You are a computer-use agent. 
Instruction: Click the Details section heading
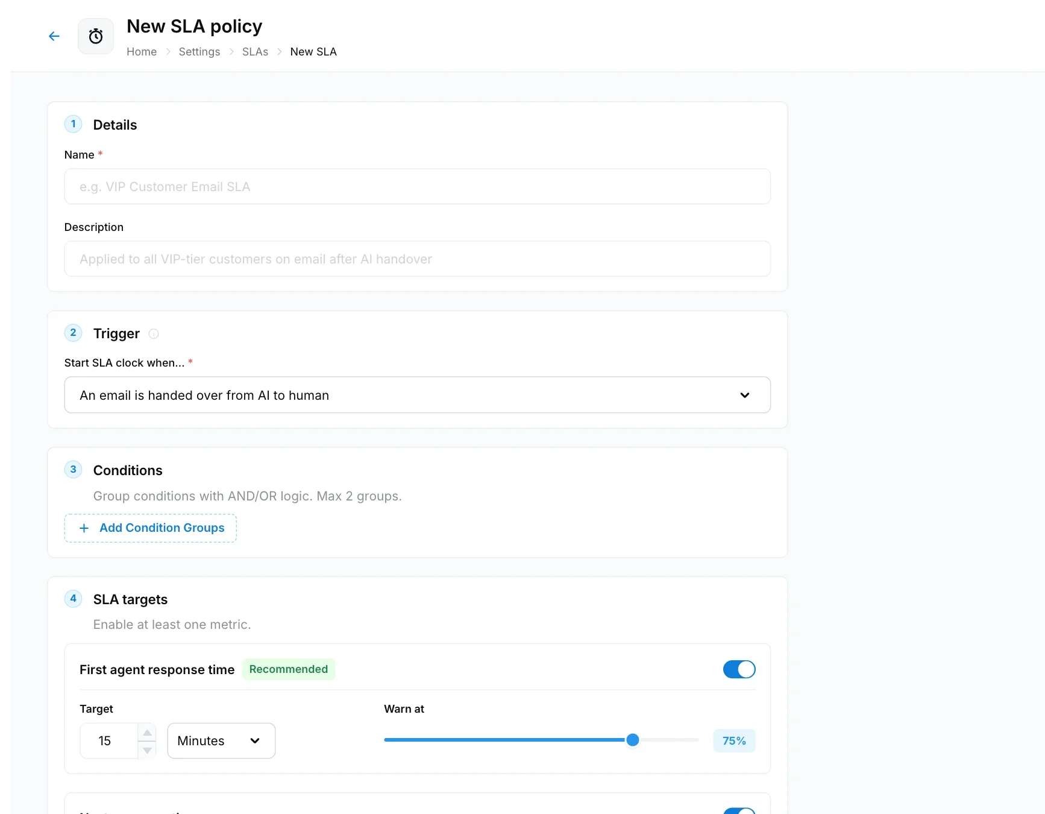(x=115, y=125)
